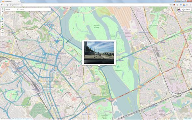Zoom in with the plus button

(x=2, y=9)
